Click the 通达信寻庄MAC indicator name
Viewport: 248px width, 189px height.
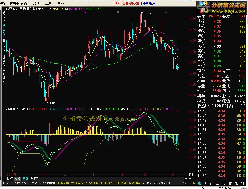pos(17,109)
